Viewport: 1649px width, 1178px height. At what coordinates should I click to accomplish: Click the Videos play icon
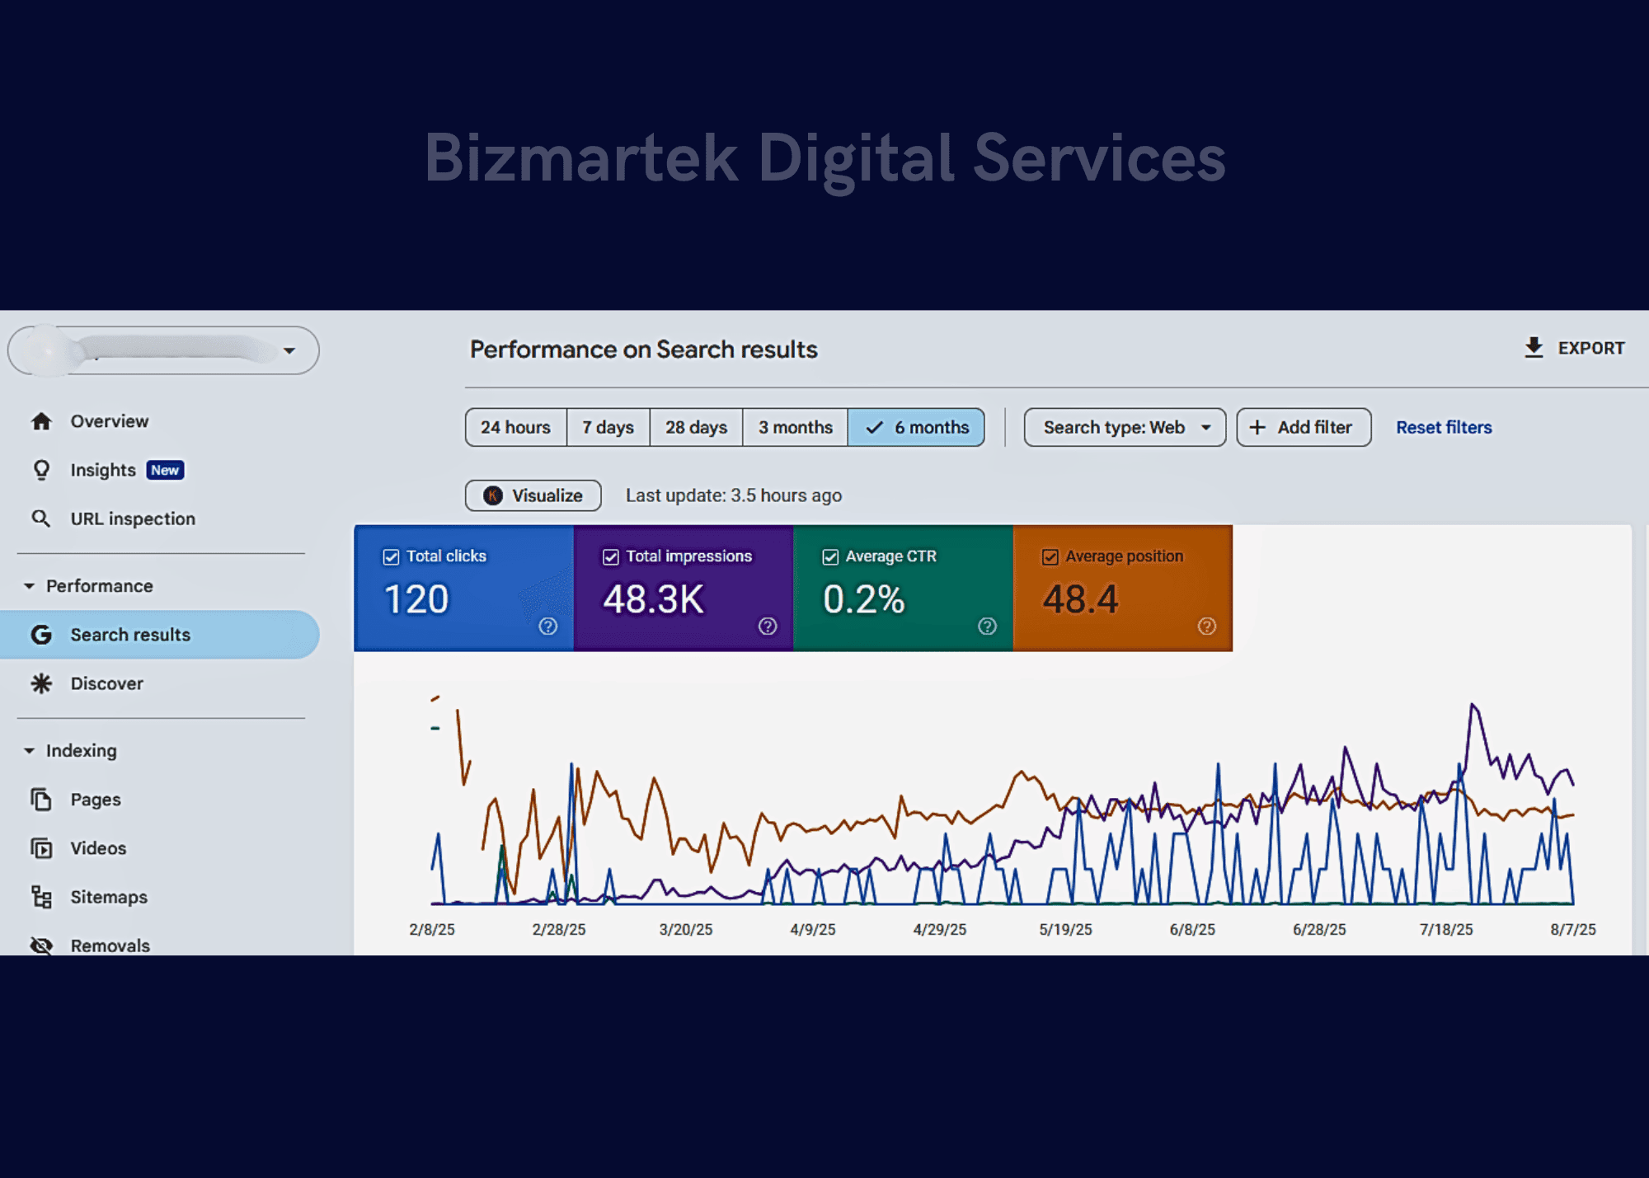41,848
